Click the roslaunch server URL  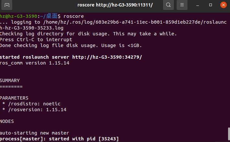coord(107,57)
